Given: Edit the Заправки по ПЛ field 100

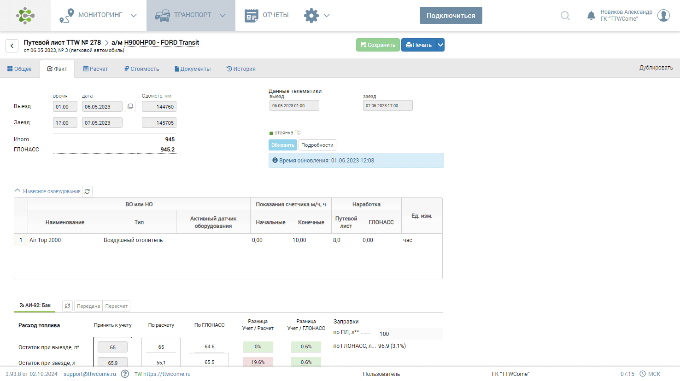Looking at the screenshot, I should tap(410, 334).
